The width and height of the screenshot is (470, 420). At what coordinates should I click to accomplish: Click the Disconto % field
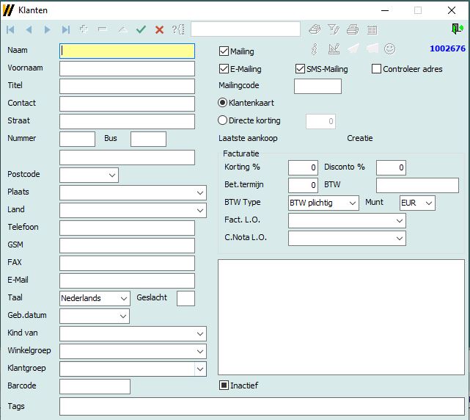click(391, 168)
